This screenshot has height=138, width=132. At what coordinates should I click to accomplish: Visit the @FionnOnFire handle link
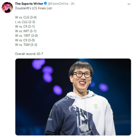click(x=58, y=4)
